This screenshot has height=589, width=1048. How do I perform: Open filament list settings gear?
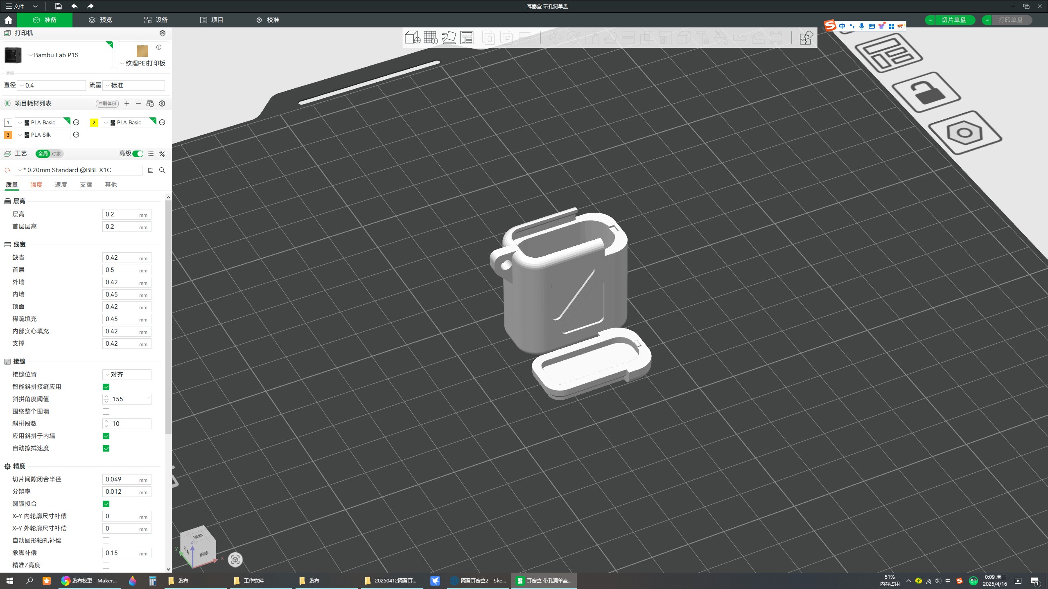pyautogui.click(x=162, y=103)
